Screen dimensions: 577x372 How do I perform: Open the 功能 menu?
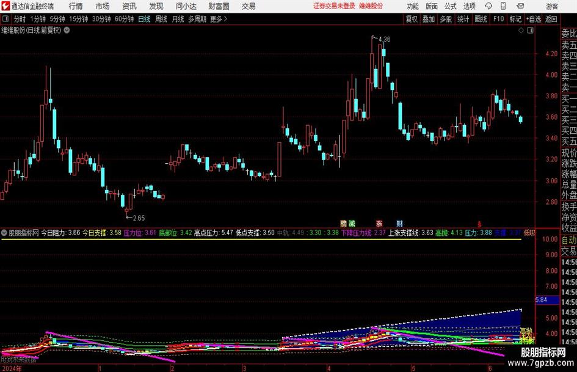[x=413, y=6]
